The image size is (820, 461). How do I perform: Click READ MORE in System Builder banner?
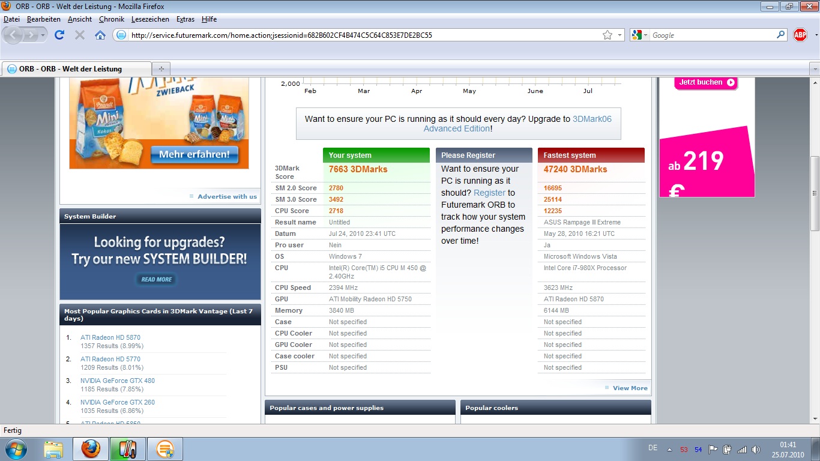[157, 279]
